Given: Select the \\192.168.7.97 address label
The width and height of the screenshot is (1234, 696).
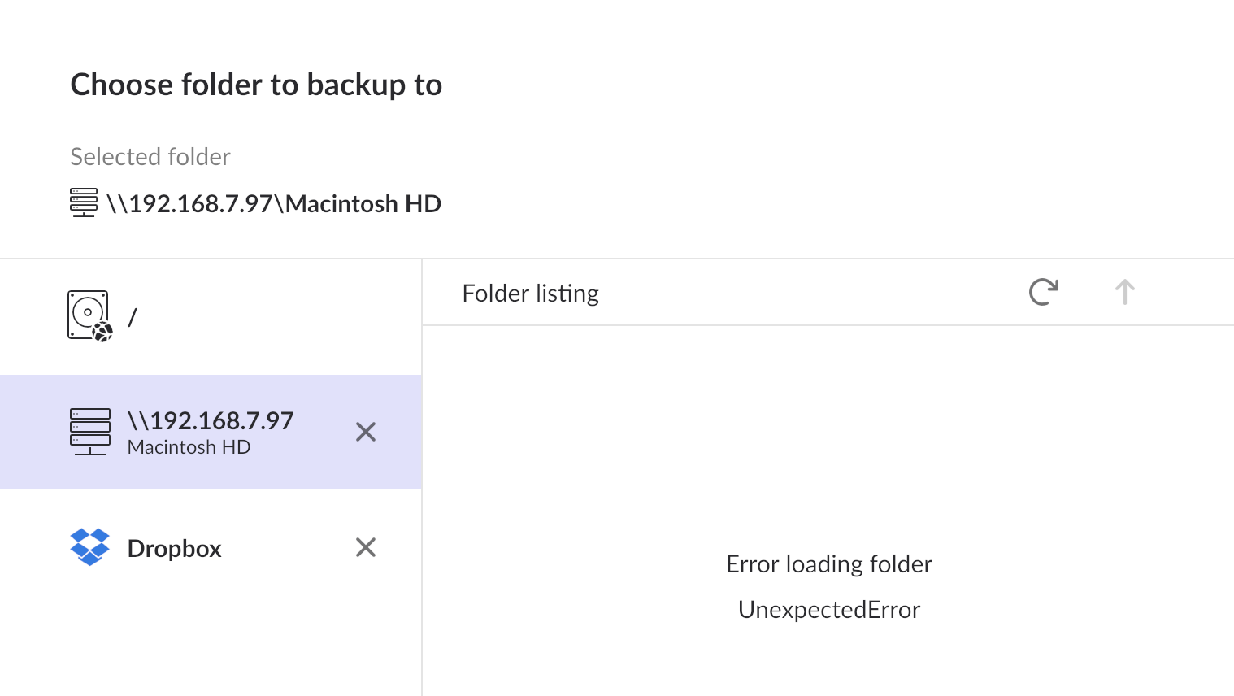Looking at the screenshot, I should click(211, 420).
